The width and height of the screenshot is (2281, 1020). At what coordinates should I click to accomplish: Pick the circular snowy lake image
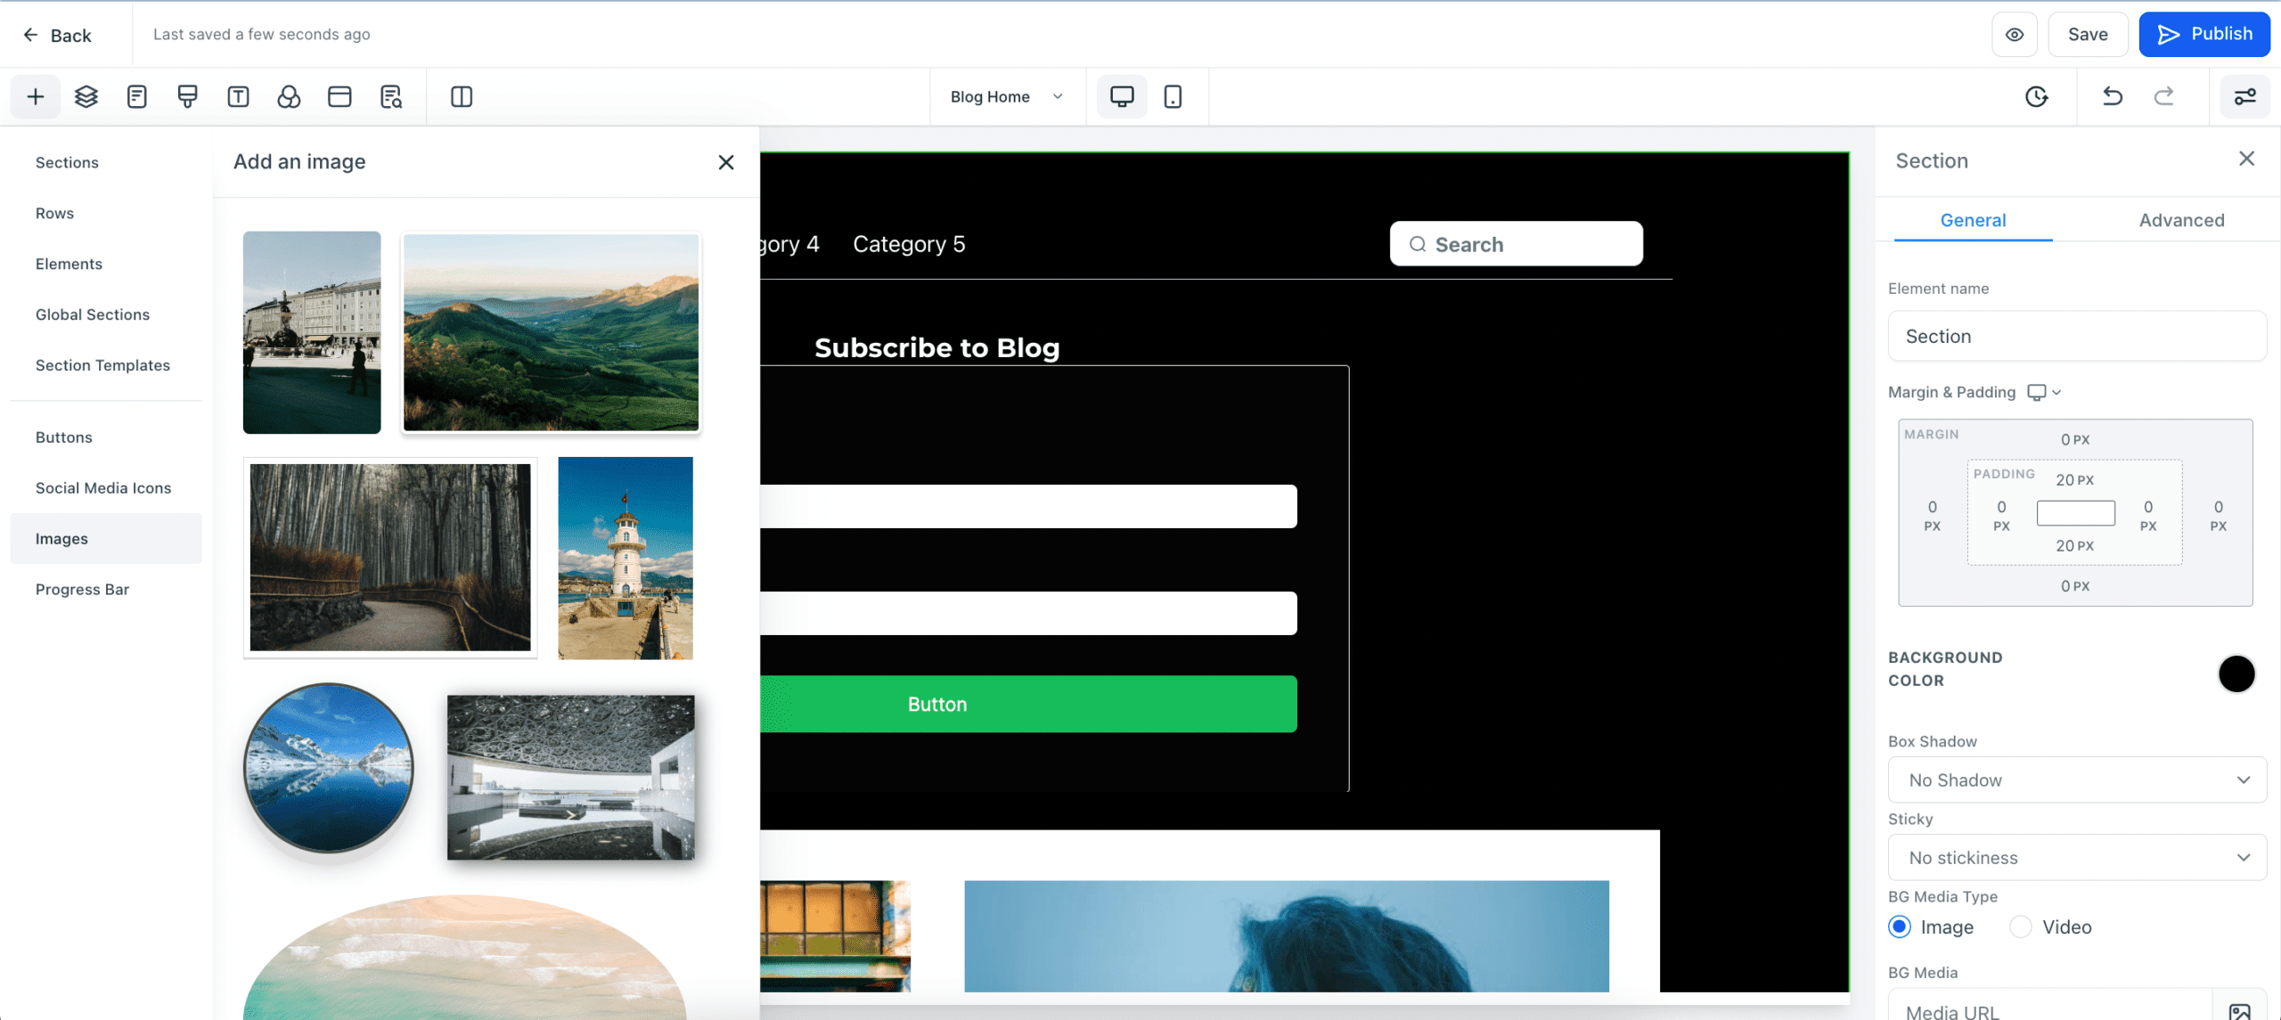pyautogui.click(x=329, y=768)
